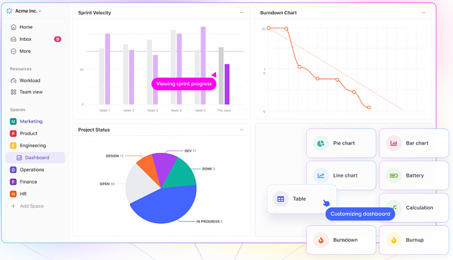Click the Customizing dashboard label
The width and height of the screenshot is (453, 260).
360,214
